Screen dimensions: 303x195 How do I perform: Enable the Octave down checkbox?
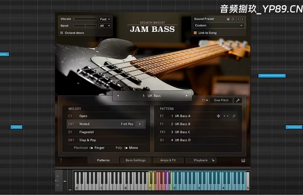point(62,33)
